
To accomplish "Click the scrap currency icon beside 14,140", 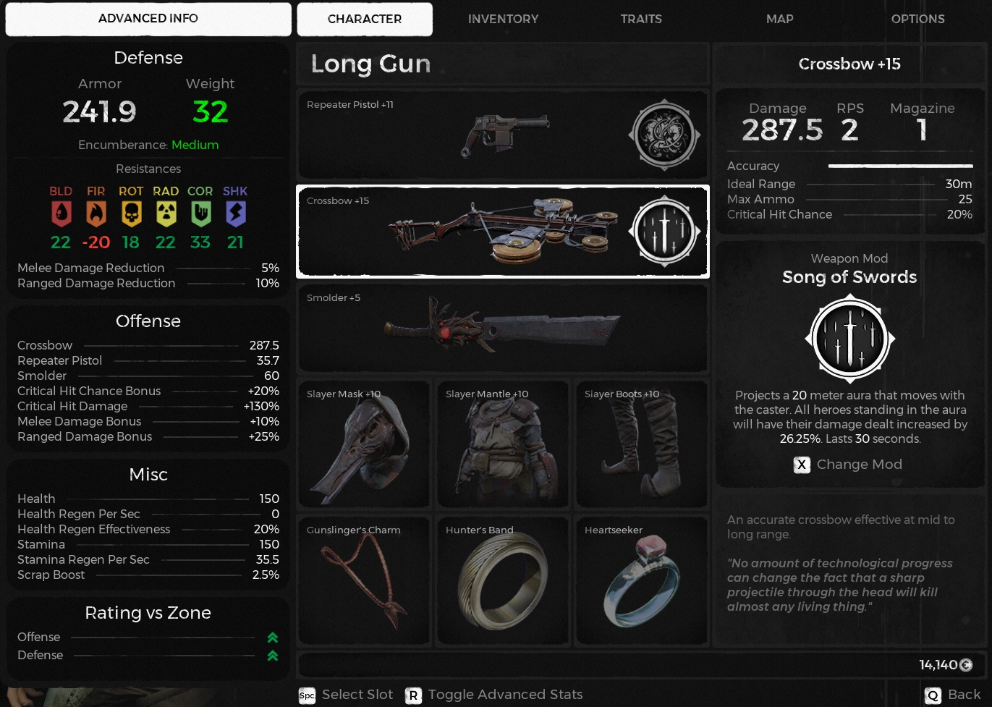I will pos(966,664).
